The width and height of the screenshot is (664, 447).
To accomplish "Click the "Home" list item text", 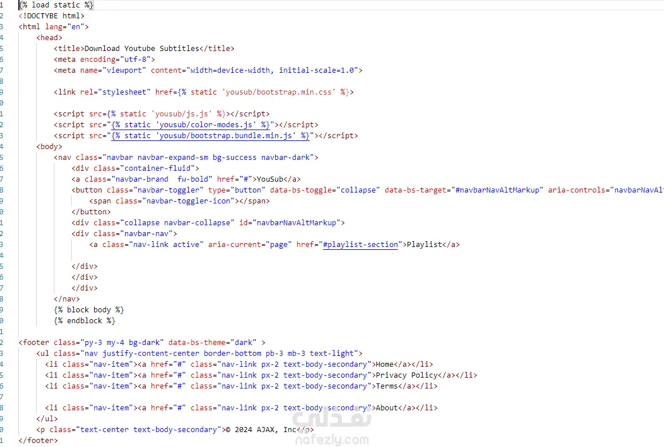I will click(x=385, y=364).
